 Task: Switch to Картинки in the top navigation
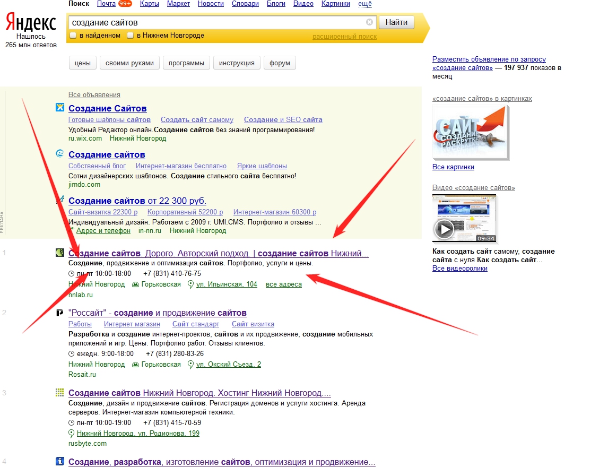(x=336, y=4)
